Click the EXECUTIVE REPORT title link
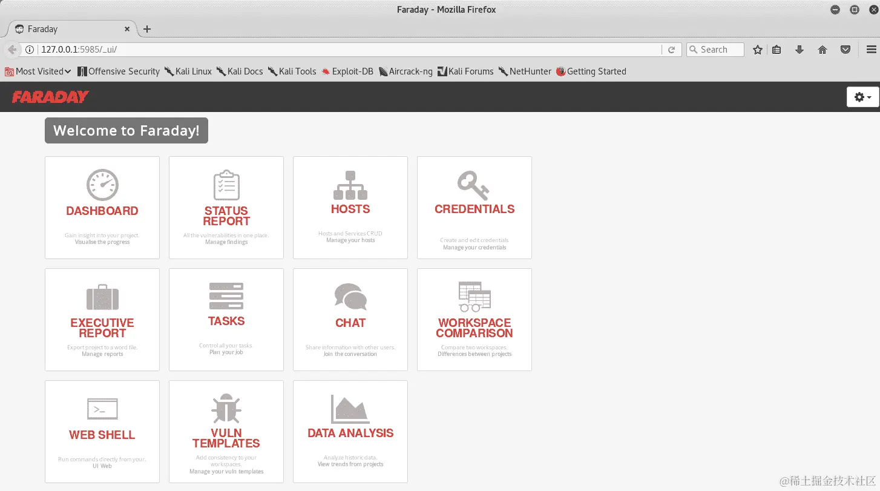880x491 pixels. coord(102,328)
